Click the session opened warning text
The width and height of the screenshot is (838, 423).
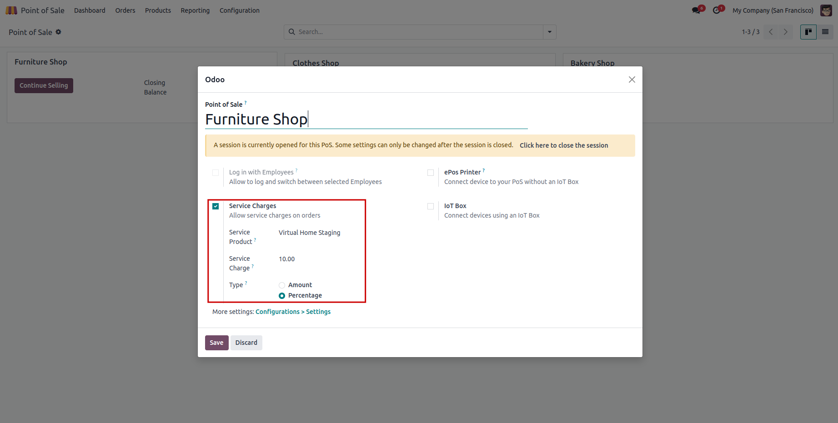point(363,145)
